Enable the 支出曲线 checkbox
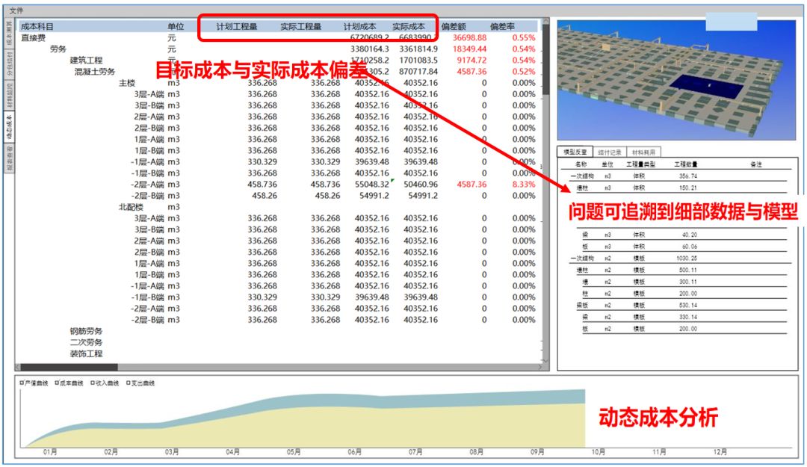The image size is (807, 467). coord(129,383)
